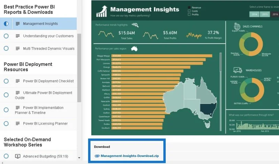Select New South Wales on the map

point(208,109)
